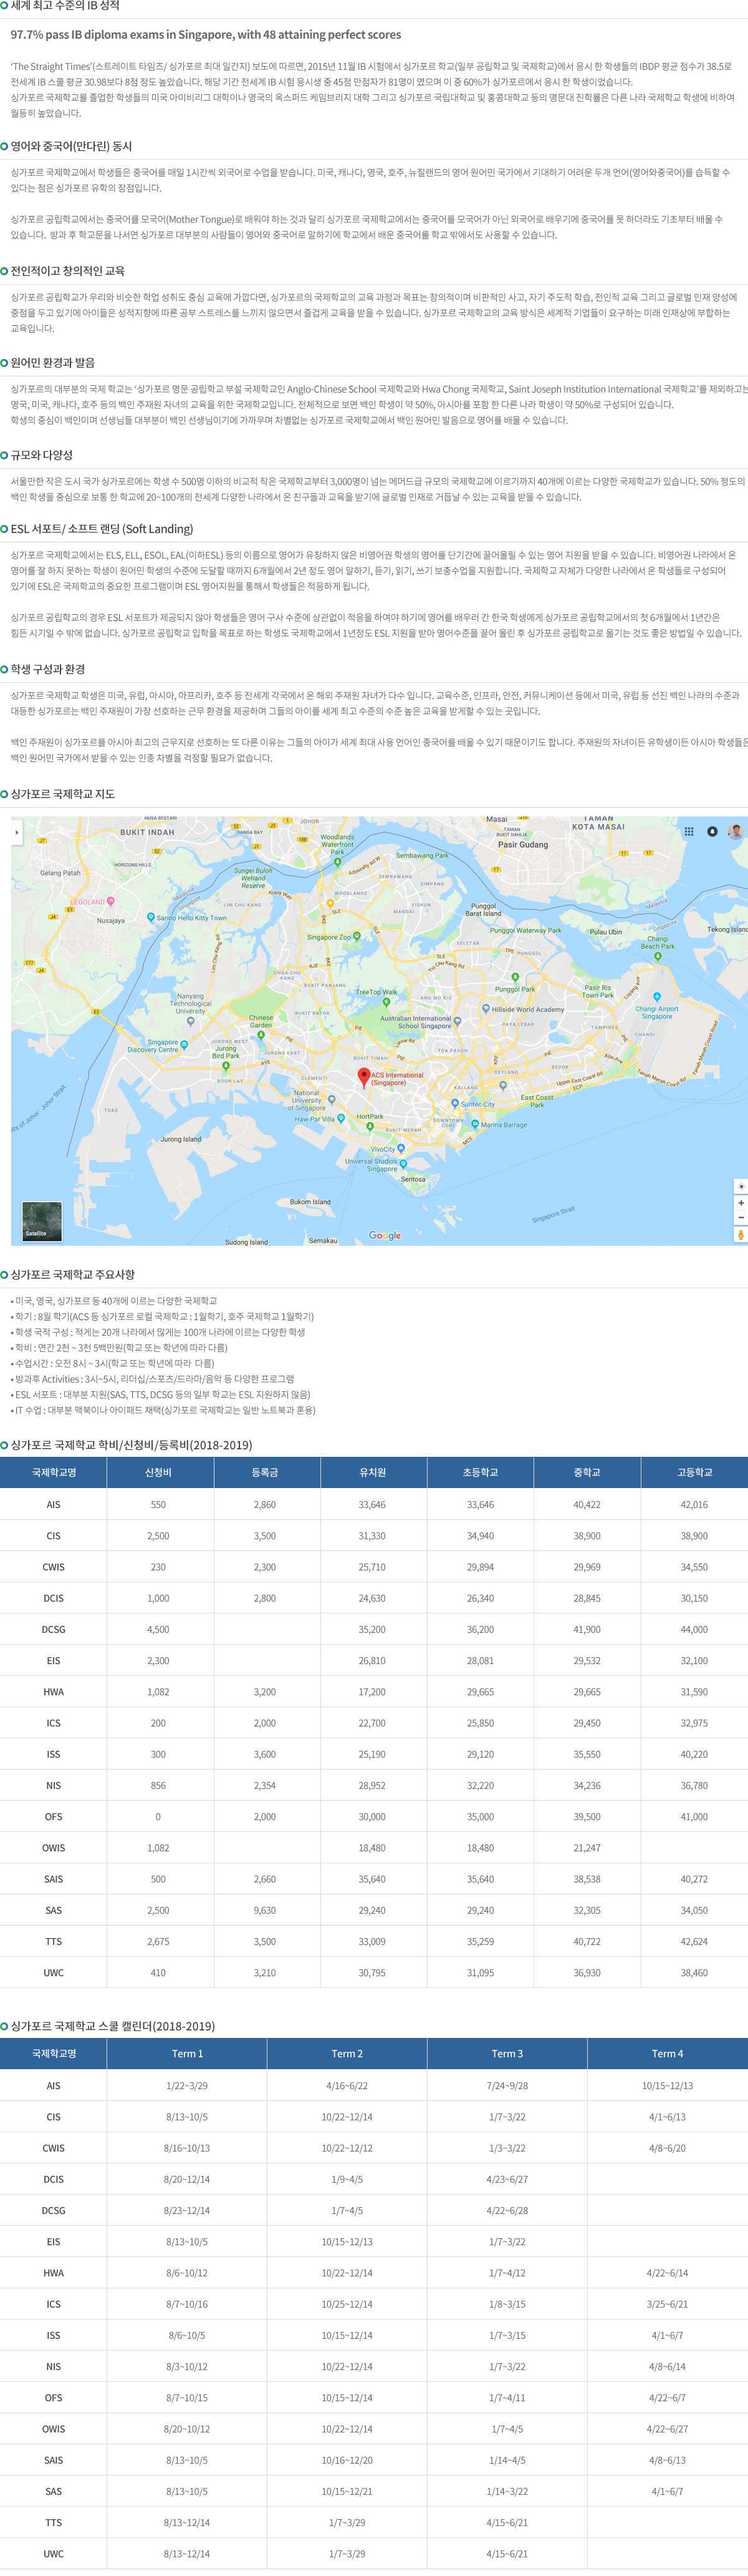Screen dimensions: 748x2576
Task: Click the '7/24~9/28' calendar cell
Action: (507, 2085)
